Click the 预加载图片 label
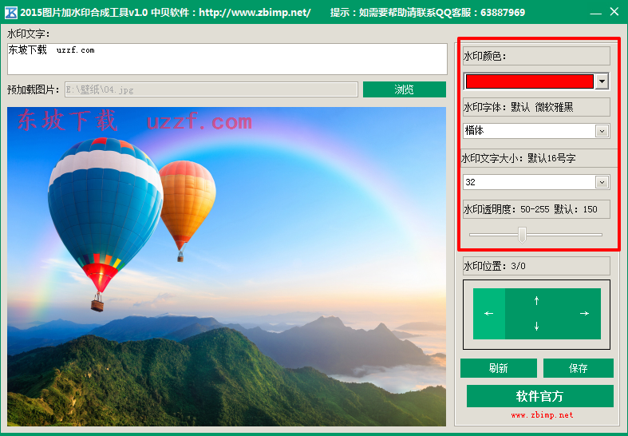The height and width of the screenshot is (436, 628). coord(34,89)
